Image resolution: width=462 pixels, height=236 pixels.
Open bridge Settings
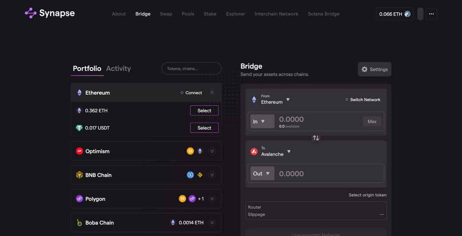click(375, 69)
